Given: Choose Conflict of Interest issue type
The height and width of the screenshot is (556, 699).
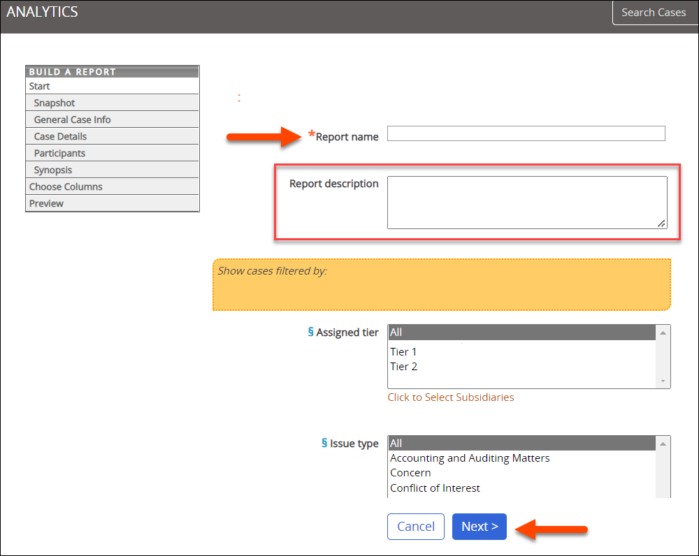Looking at the screenshot, I should 435,488.
